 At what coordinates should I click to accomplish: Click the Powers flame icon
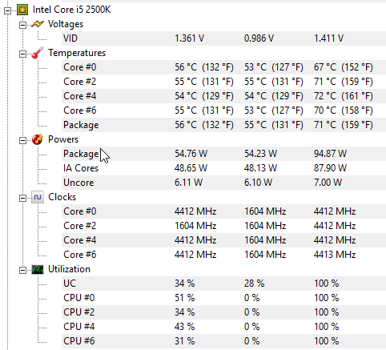coord(38,139)
